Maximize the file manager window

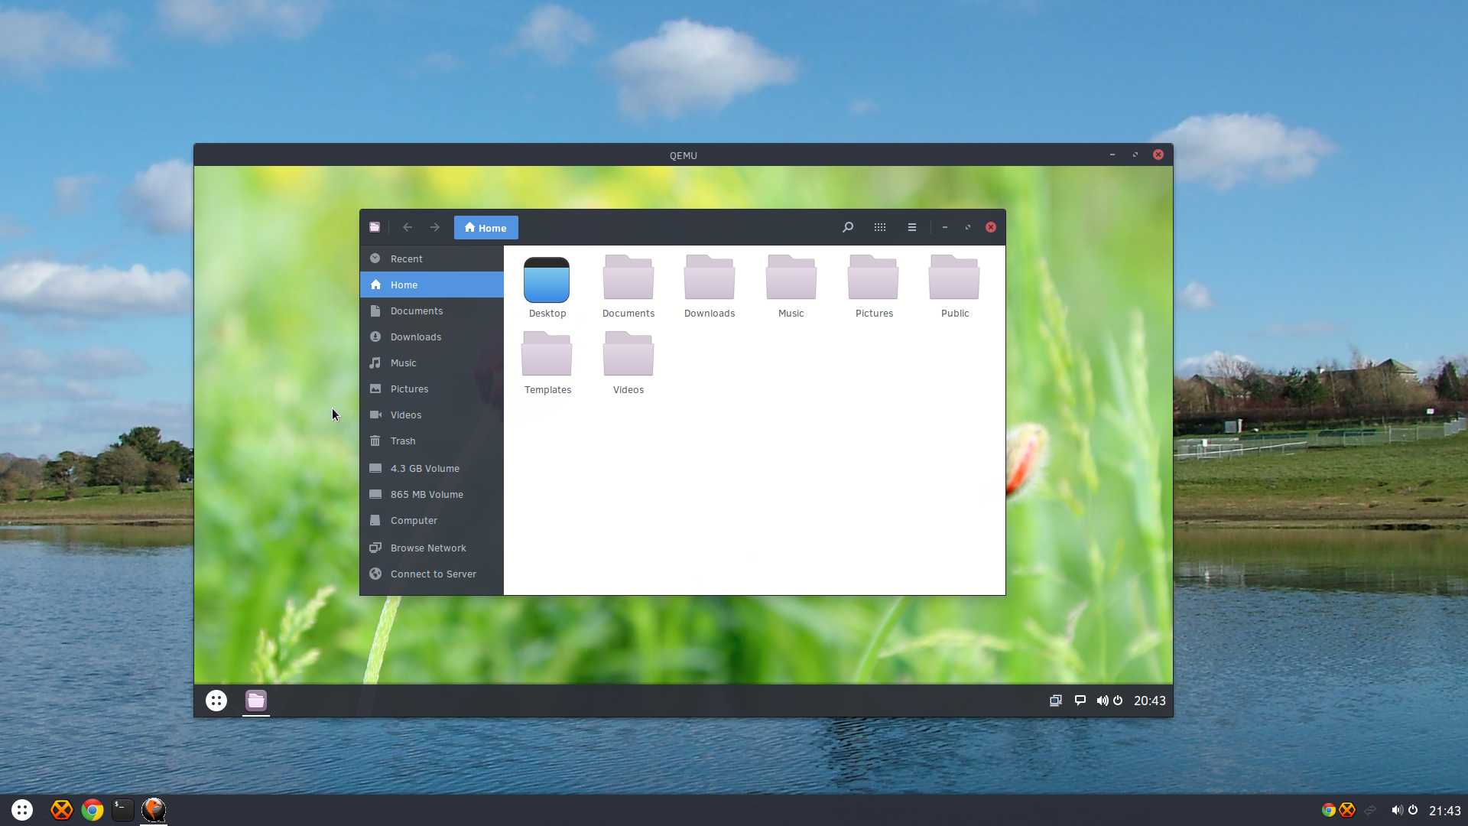click(968, 227)
